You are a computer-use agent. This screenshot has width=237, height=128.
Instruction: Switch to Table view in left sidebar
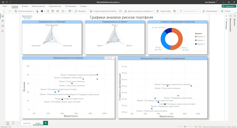[2, 21]
